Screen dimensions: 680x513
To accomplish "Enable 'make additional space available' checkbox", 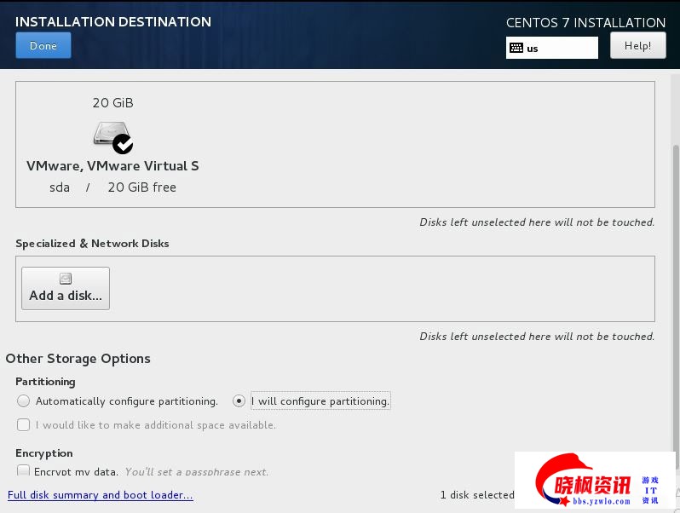I will [x=23, y=424].
